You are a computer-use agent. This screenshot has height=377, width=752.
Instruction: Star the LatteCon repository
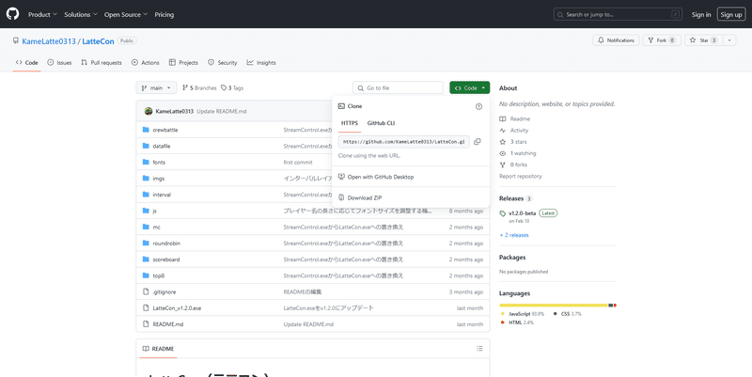[x=703, y=40]
